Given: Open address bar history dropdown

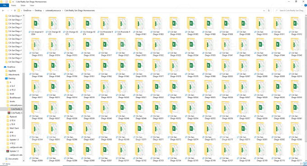Looking at the screenshot, I should (264, 10).
